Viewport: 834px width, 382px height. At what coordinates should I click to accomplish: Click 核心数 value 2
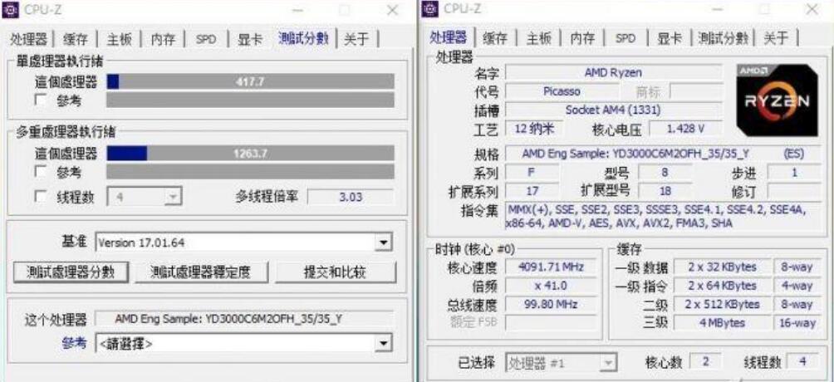tap(705, 360)
